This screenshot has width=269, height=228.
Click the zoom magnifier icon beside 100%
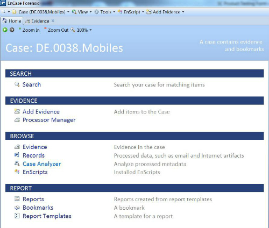[73, 30]
